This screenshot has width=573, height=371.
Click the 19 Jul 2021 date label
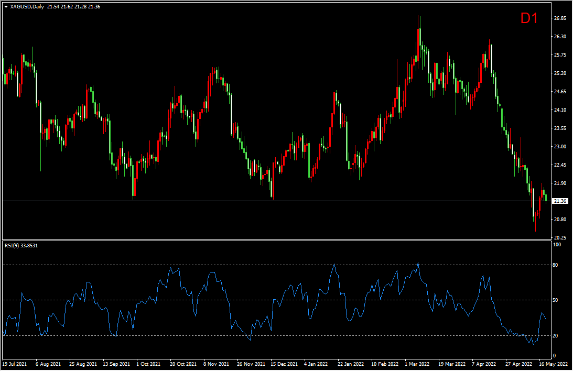(15, 364)
